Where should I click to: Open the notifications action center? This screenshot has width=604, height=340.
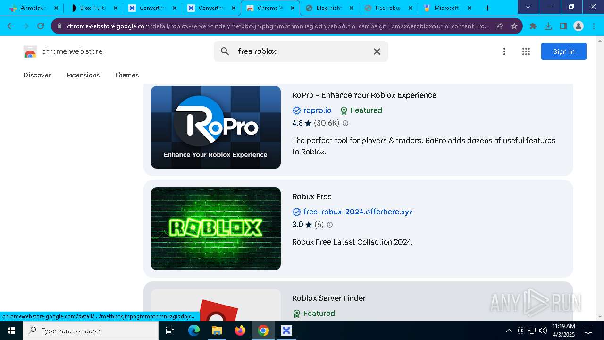pos(588,331)
